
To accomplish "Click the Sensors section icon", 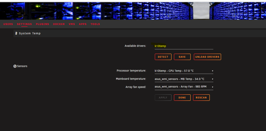I will [x=15, y=66].
